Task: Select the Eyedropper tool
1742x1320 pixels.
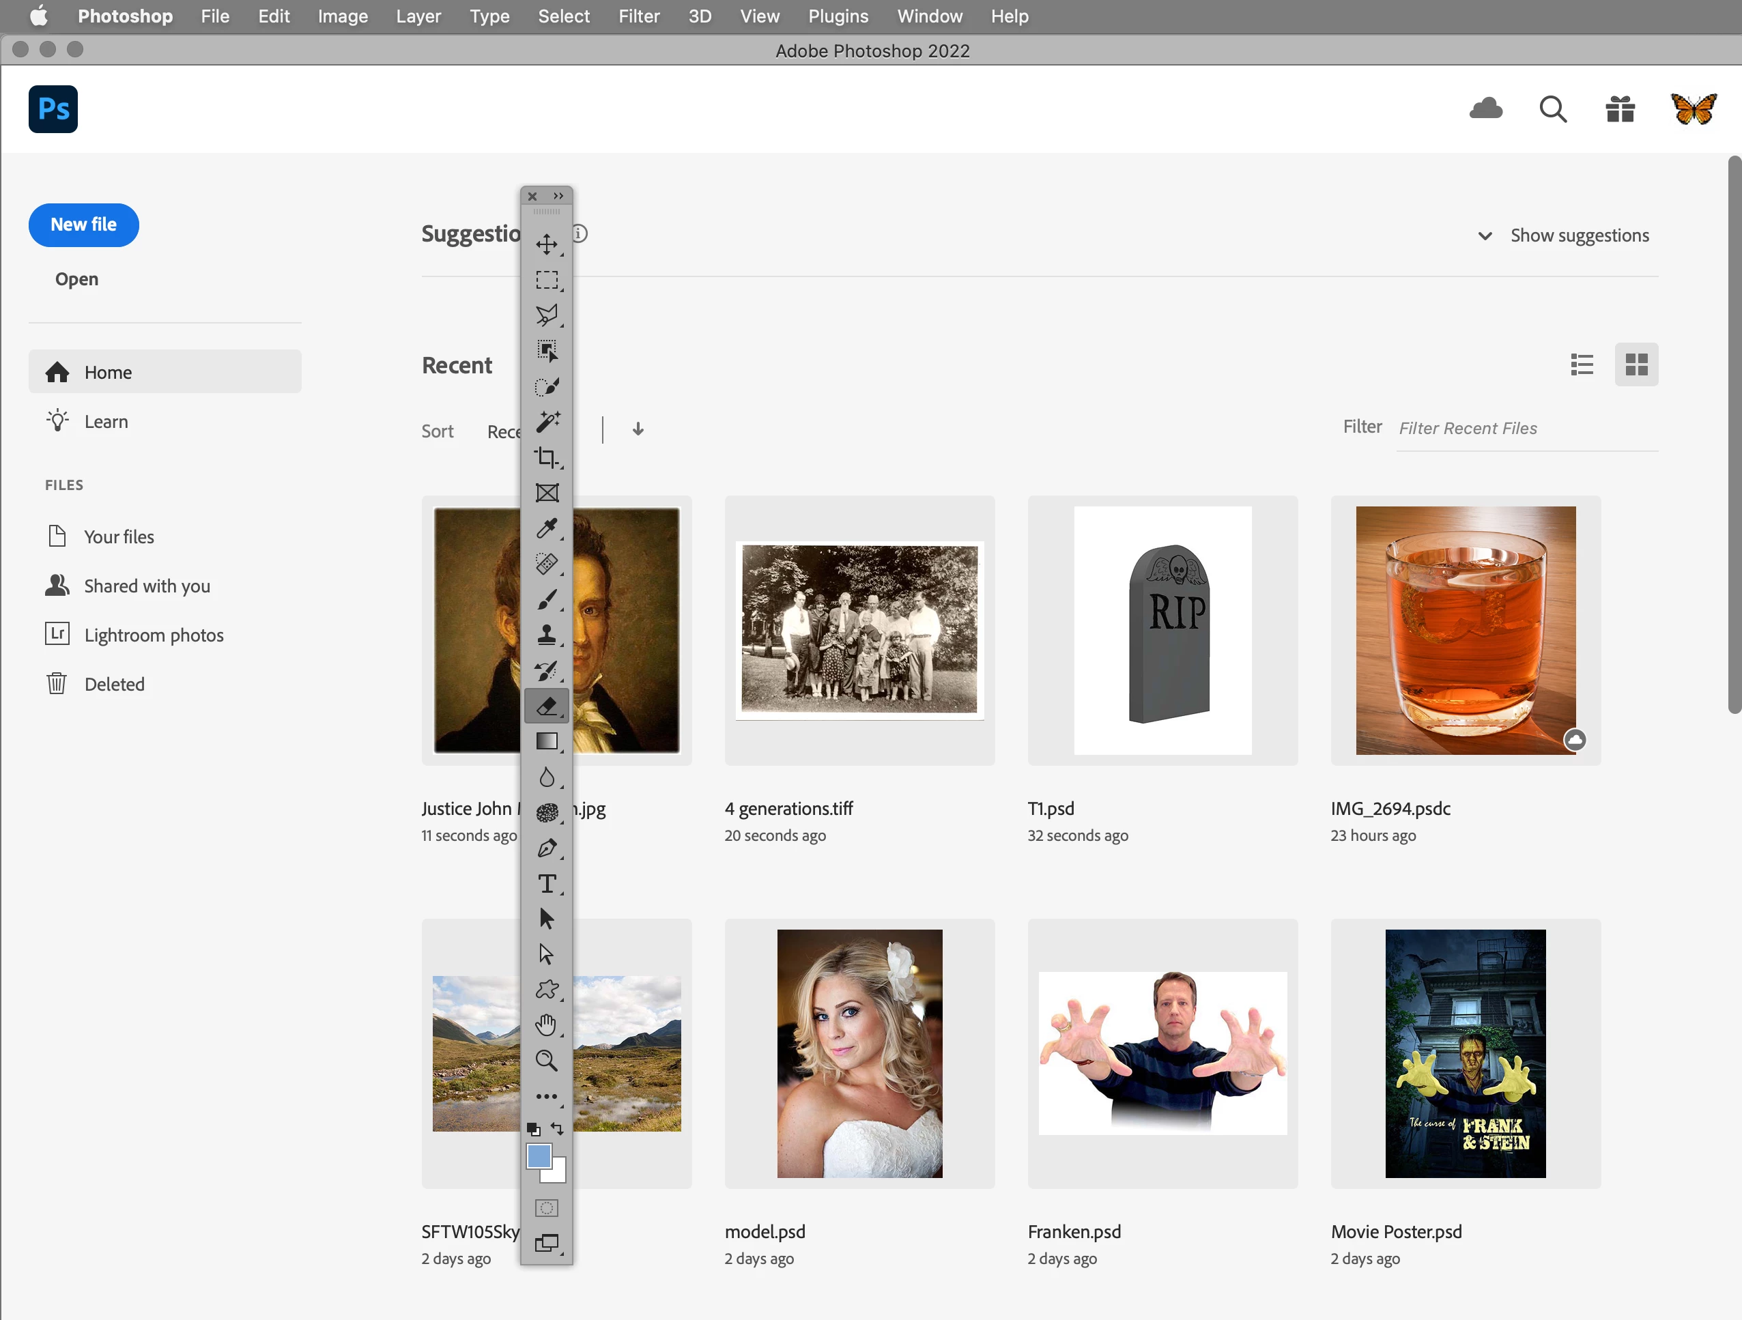Action: [x=547, y=528]
